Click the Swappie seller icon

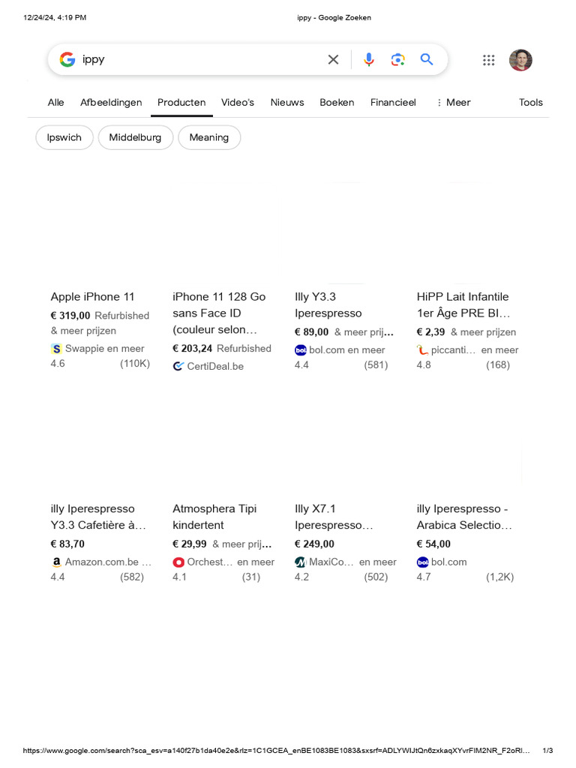pyautogui.click(x=56, y=349)
